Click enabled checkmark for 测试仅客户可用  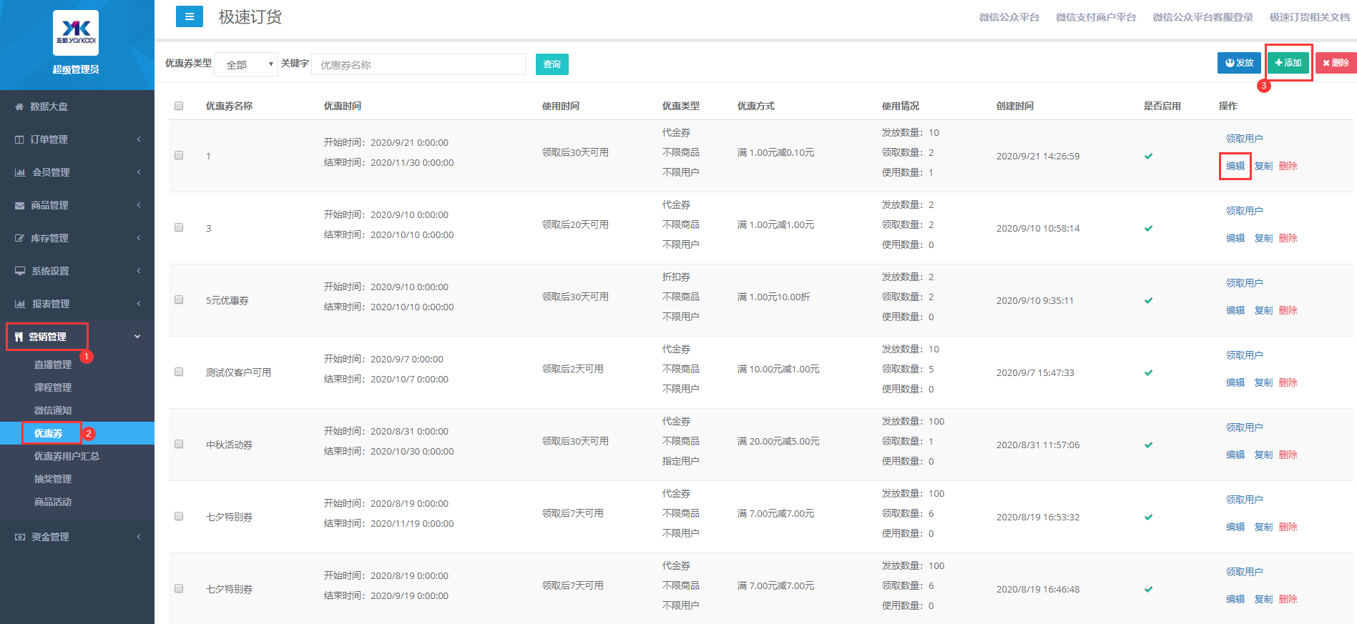click(1148, 372)
